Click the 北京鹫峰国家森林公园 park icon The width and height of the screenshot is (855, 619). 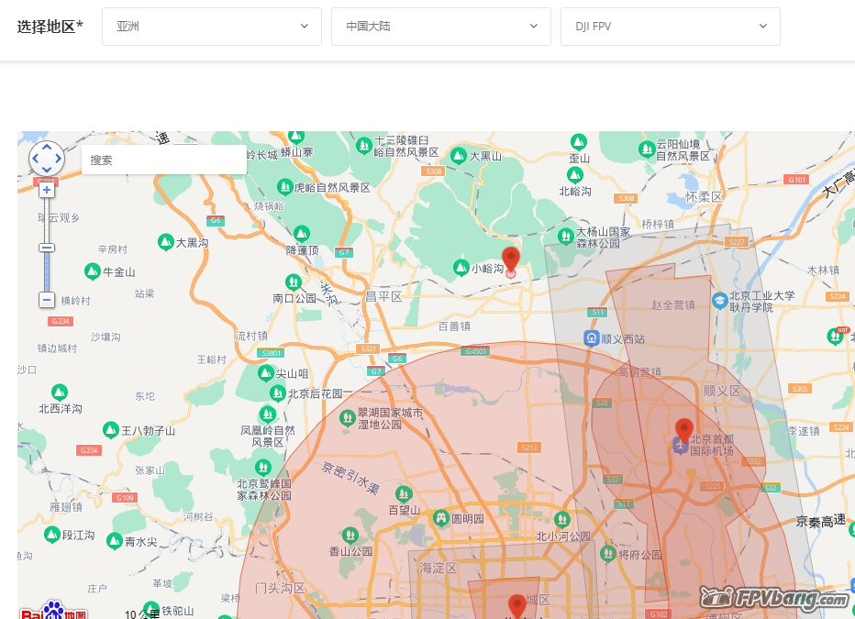[263, 467]
